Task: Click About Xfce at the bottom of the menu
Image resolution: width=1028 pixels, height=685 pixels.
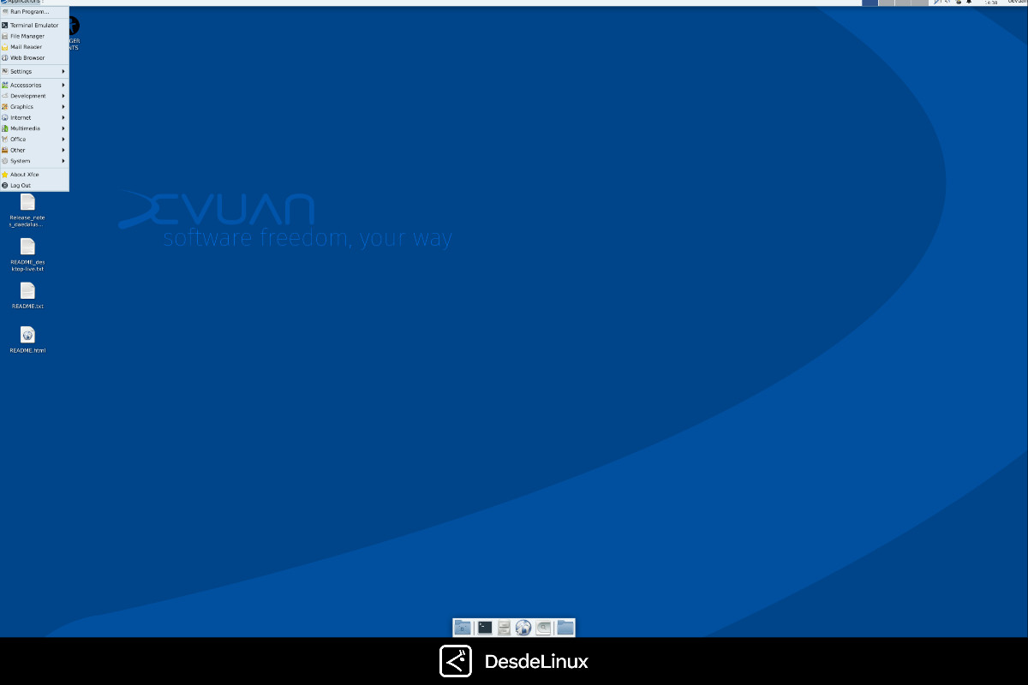Action: [x=26, y=174]
